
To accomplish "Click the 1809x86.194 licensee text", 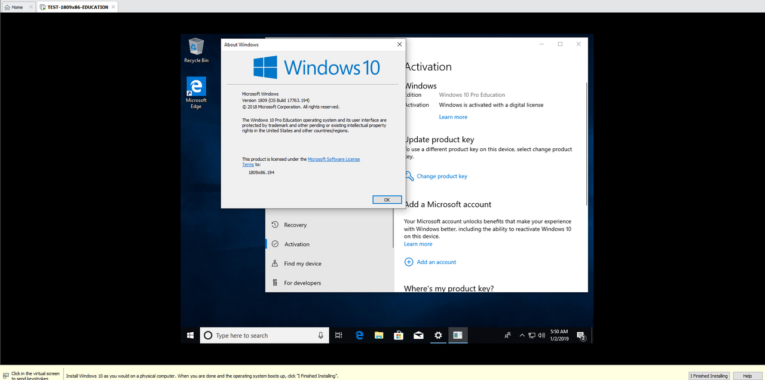I will 261,172.
